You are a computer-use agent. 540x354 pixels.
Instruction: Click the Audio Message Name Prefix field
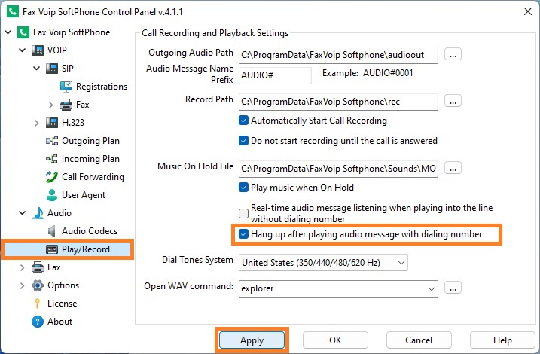(275, 75)
